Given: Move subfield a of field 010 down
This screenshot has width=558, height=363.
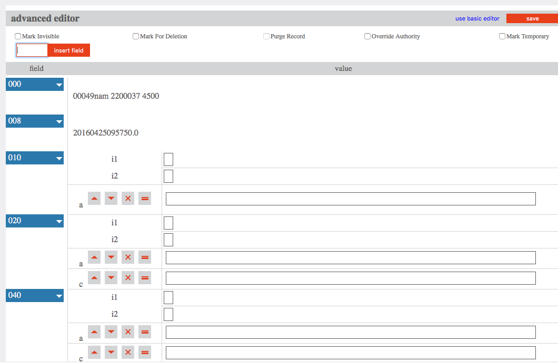Looking at the screenshot, I should click(x=111, y=198).
